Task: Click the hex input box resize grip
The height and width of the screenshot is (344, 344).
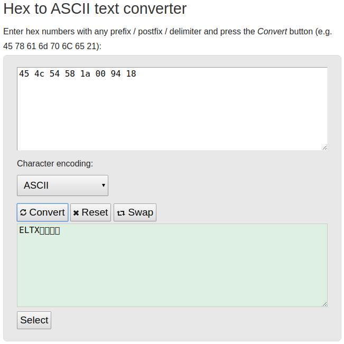Action: (x=324, y=147)
